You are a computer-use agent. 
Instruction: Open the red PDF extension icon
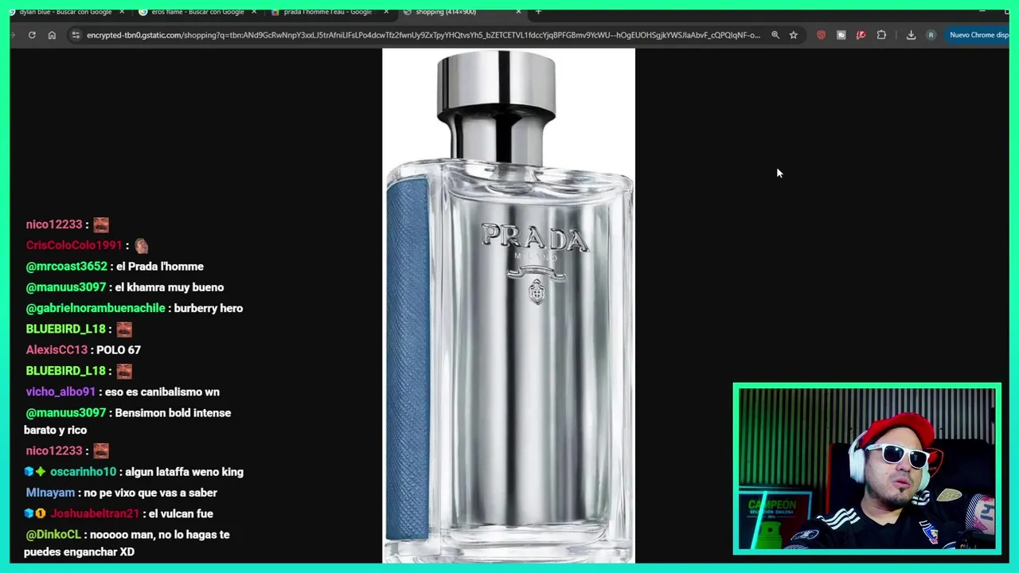861,35
